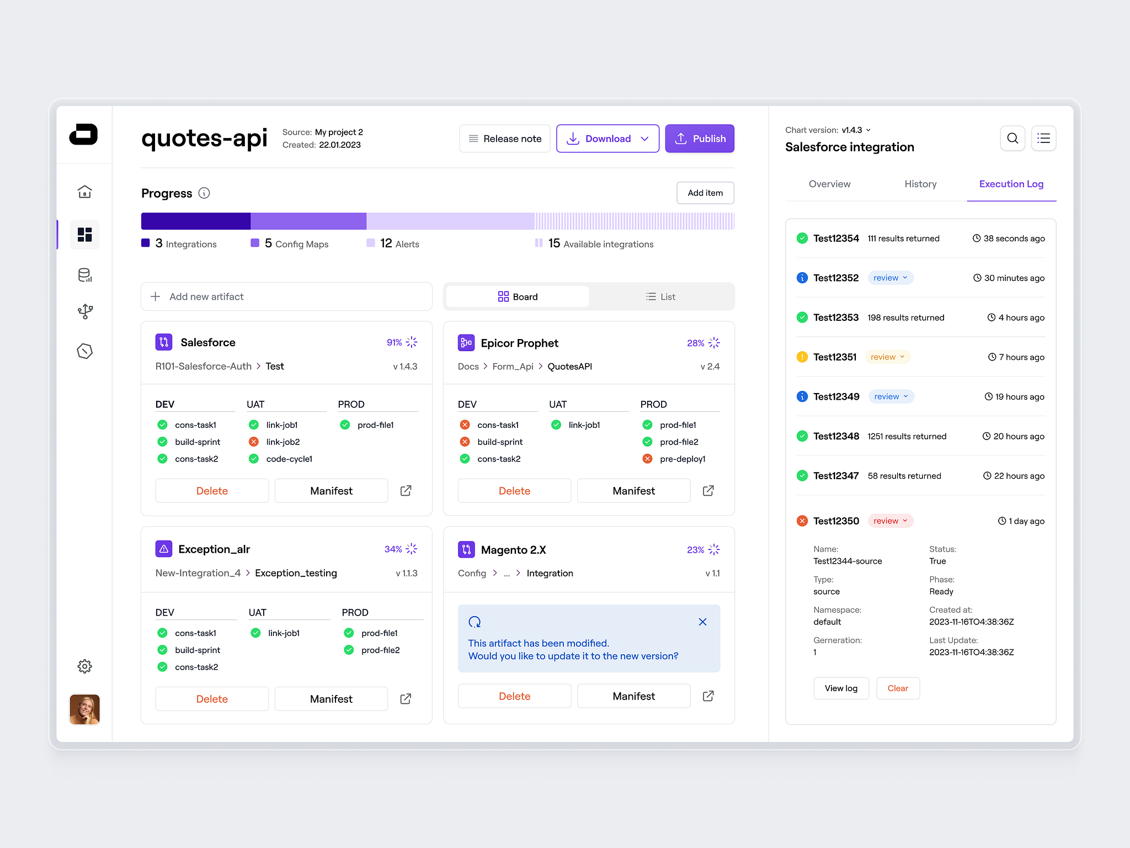
Task: Open the Home icon in sidebar
Action: click(84, 192)
